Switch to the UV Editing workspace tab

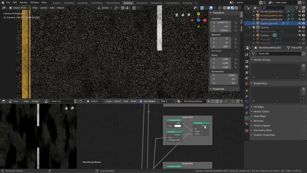[97, 3]
